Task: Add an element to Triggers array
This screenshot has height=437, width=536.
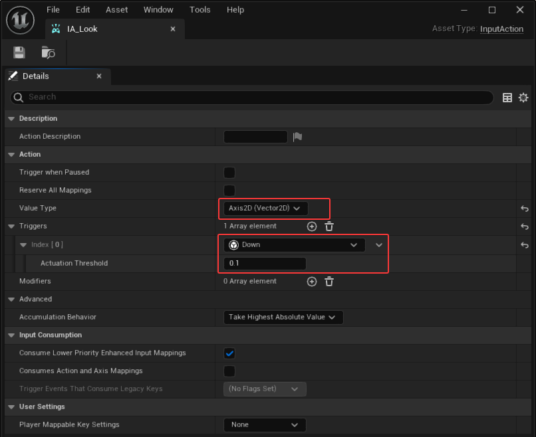Action: pyautogui.click(x=312, y=226)
